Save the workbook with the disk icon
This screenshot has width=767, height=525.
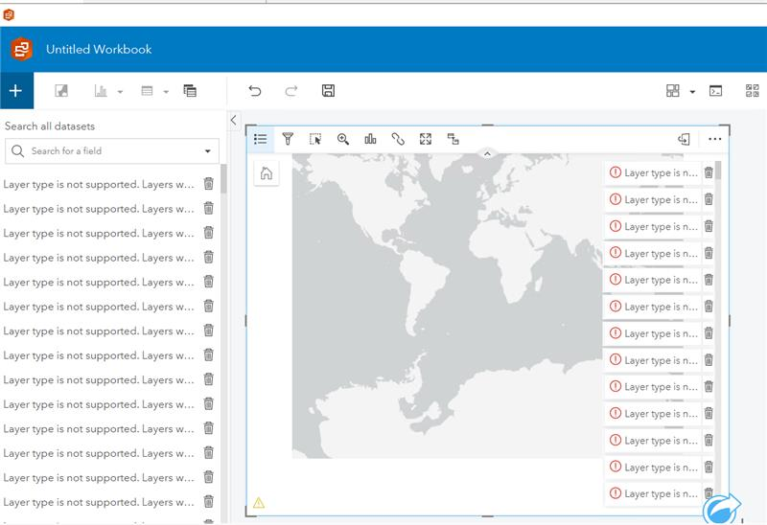pyautogui.click(x=328, y=91)
